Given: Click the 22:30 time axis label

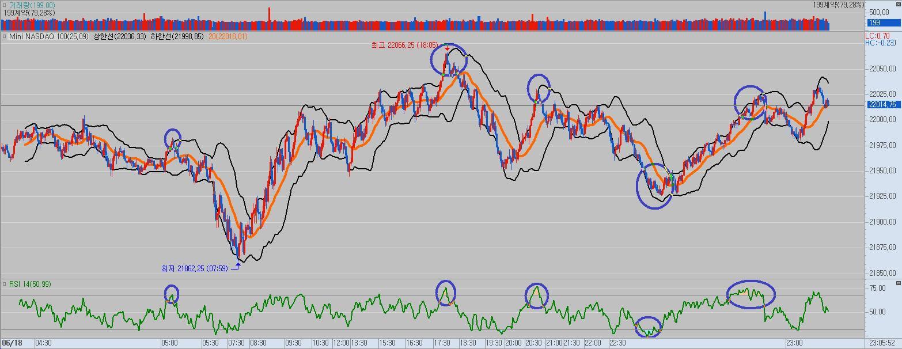Looking at the screenshot, I should click(617, 343).
